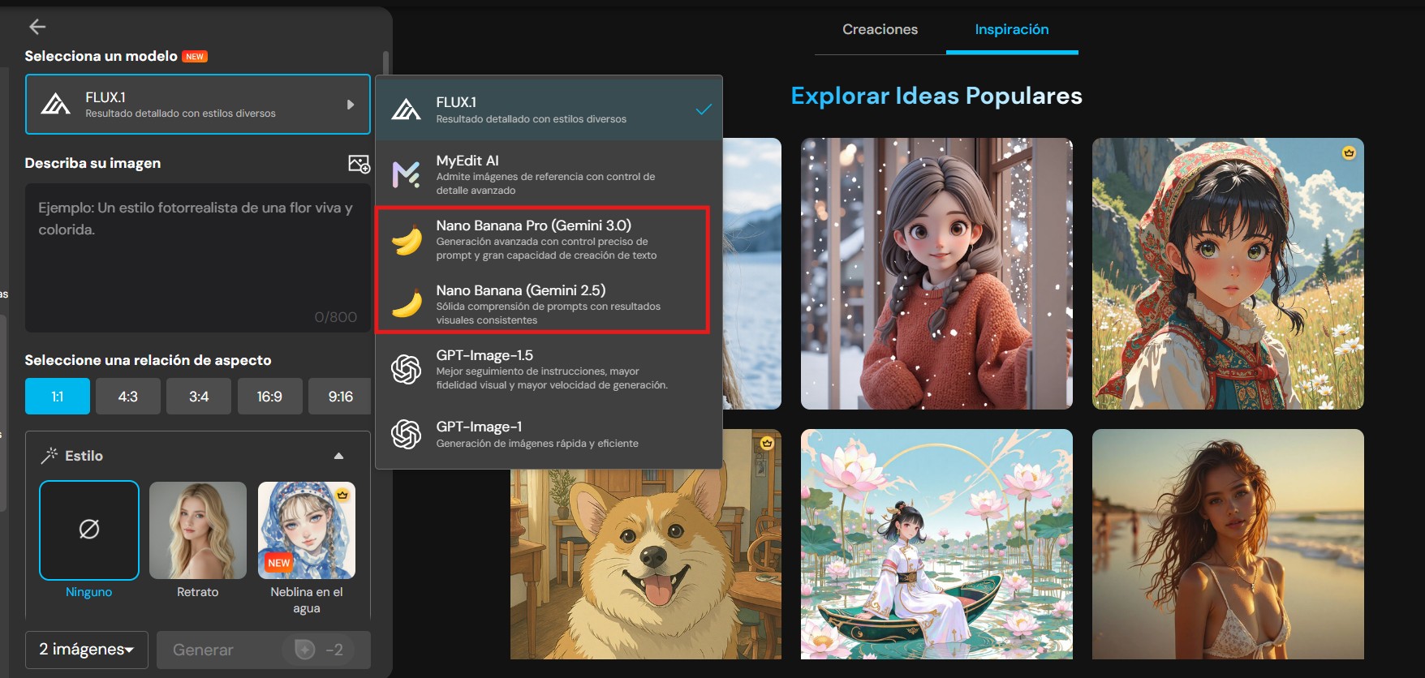Click the Generar button
This screenshot has width=1425, height=678.
264,650
